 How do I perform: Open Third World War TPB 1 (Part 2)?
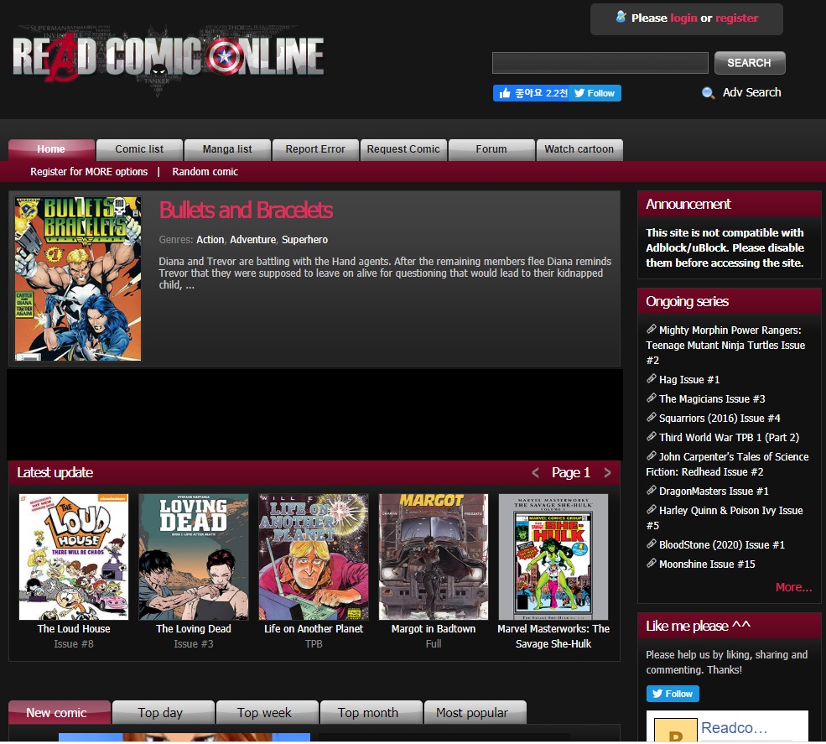pyautogui.click(x=729, y=438)
